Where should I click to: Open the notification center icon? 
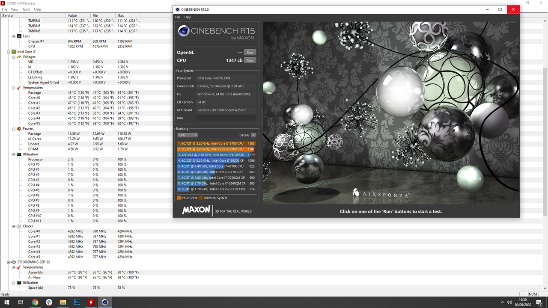[x=539, y=302]
